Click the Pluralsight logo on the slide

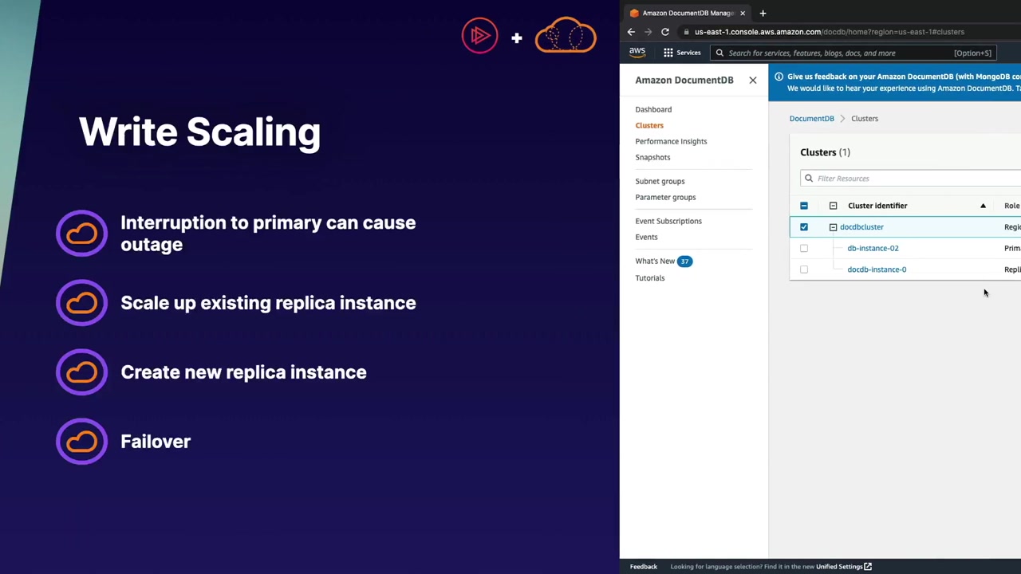point(479,36)
